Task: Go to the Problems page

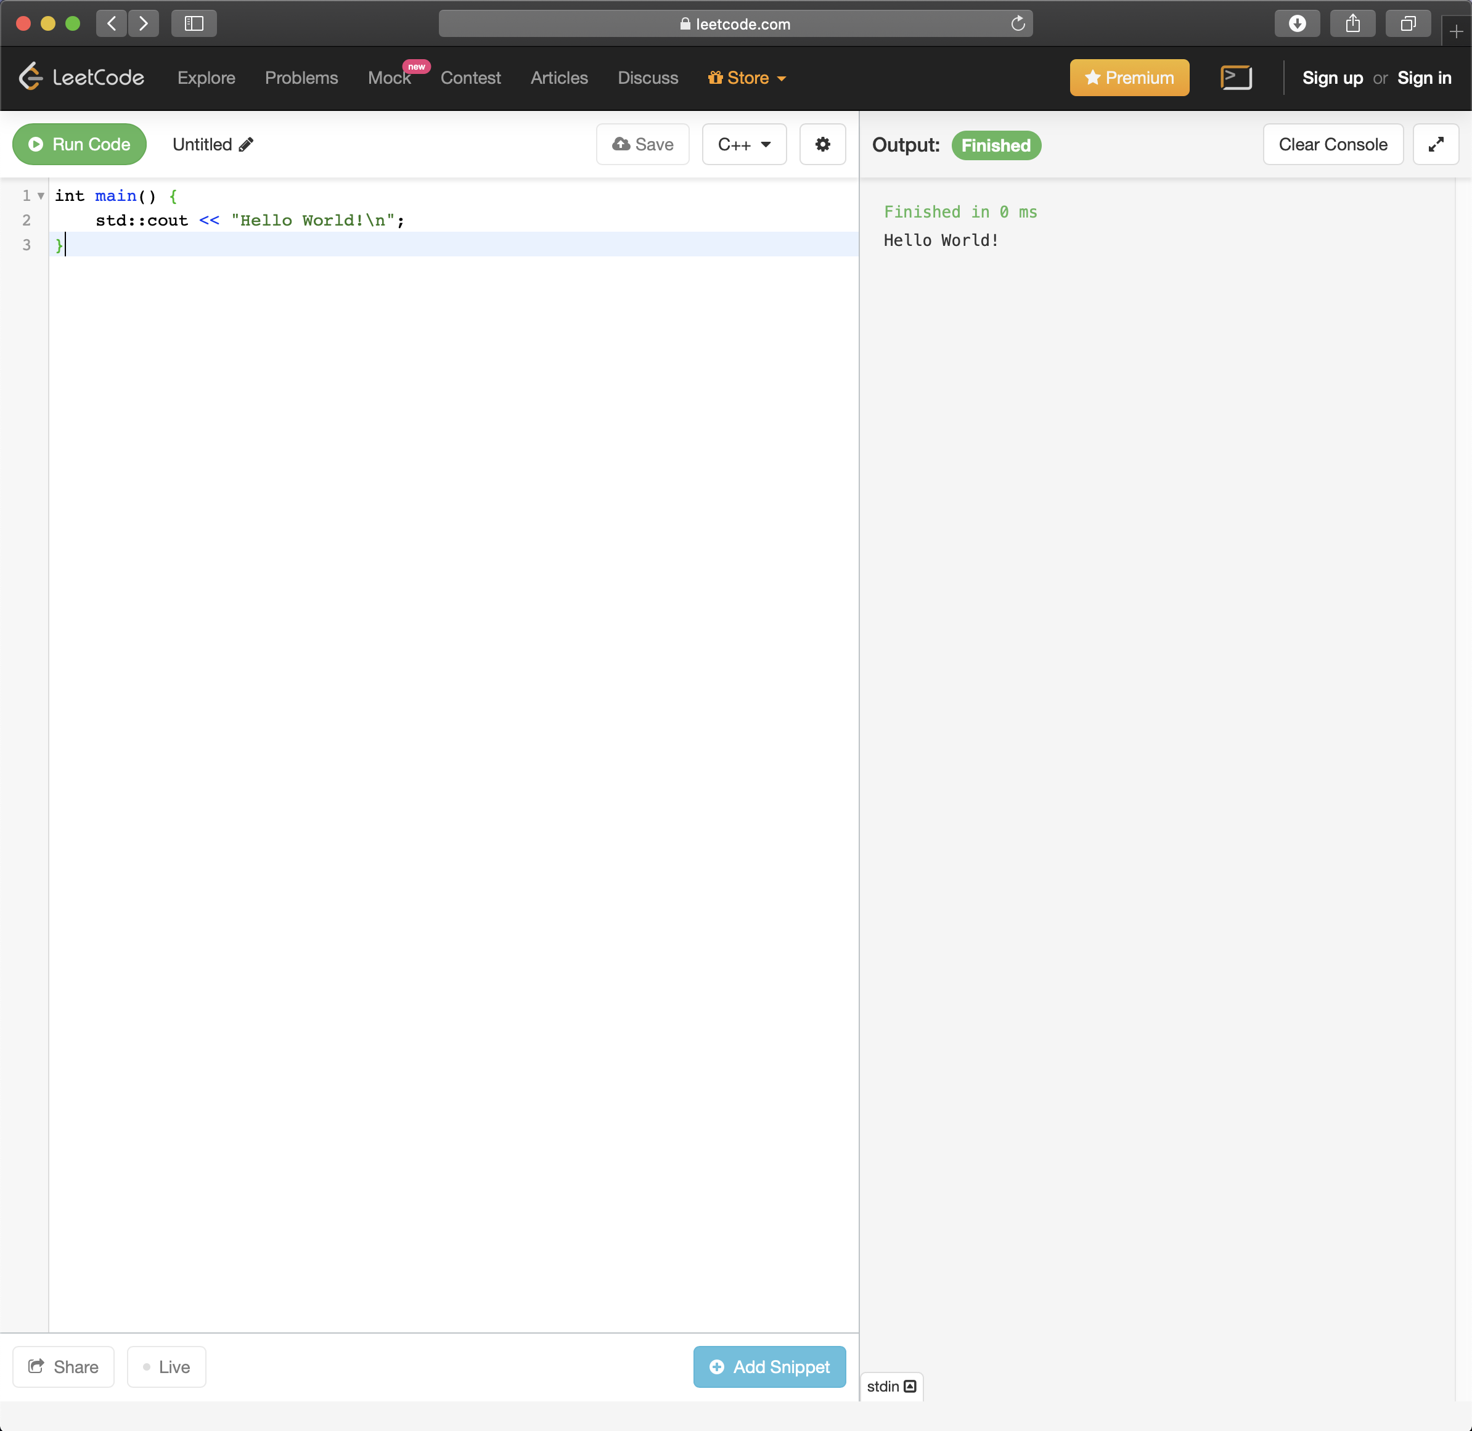Action: tap(301, 78)
